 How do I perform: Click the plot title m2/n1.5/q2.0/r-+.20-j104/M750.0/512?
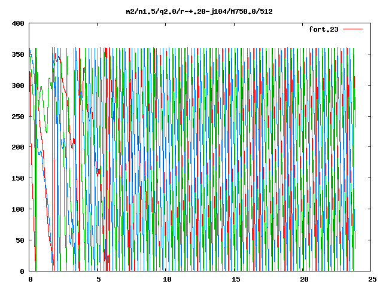(199, 11)
